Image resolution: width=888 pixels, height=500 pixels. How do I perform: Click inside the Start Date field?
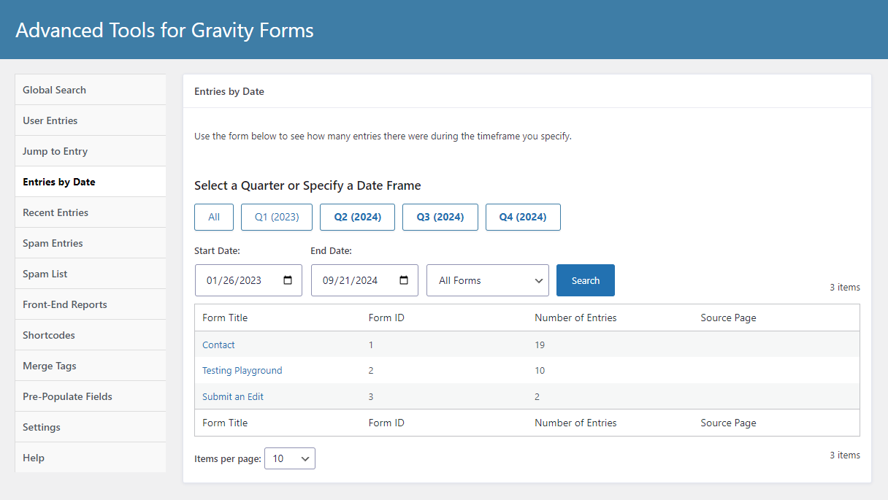241,280
